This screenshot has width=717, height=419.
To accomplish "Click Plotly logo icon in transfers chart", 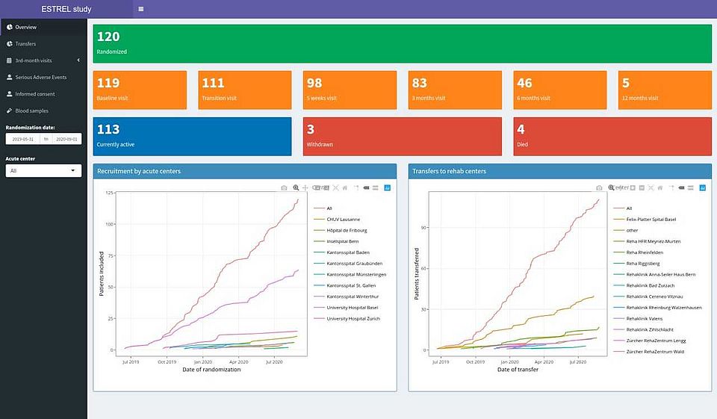I will [x=703, y=187].
